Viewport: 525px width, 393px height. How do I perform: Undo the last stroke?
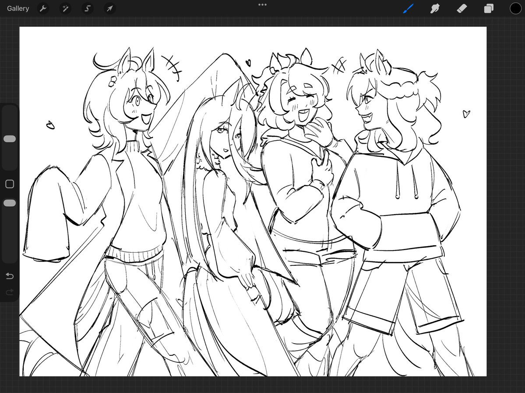(9, 276)
